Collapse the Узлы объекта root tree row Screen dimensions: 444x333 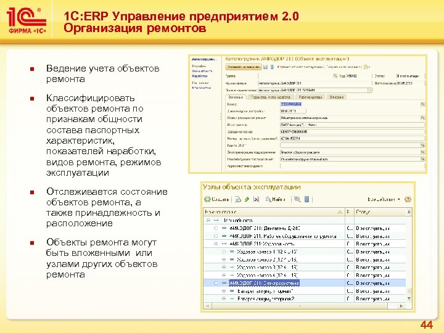pos(208,220)
